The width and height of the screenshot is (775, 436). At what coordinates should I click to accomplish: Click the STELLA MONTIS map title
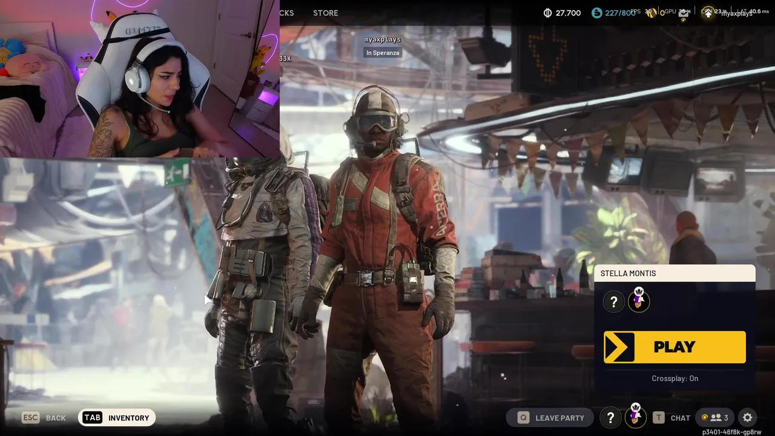[x=628, y=274]
